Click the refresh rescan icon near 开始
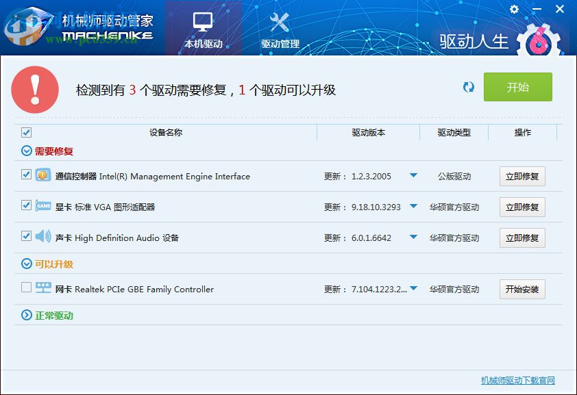The width and height of the screenshot is (577, 395). click(469, 88)
